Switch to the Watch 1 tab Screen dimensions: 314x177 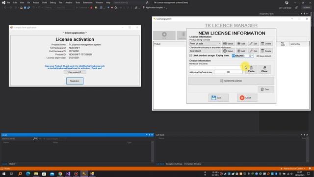(13, 164)
